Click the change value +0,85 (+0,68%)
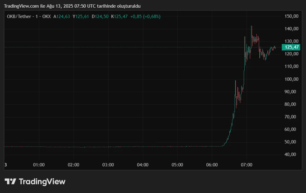This screenshot has height=193, width=306. 145,17
